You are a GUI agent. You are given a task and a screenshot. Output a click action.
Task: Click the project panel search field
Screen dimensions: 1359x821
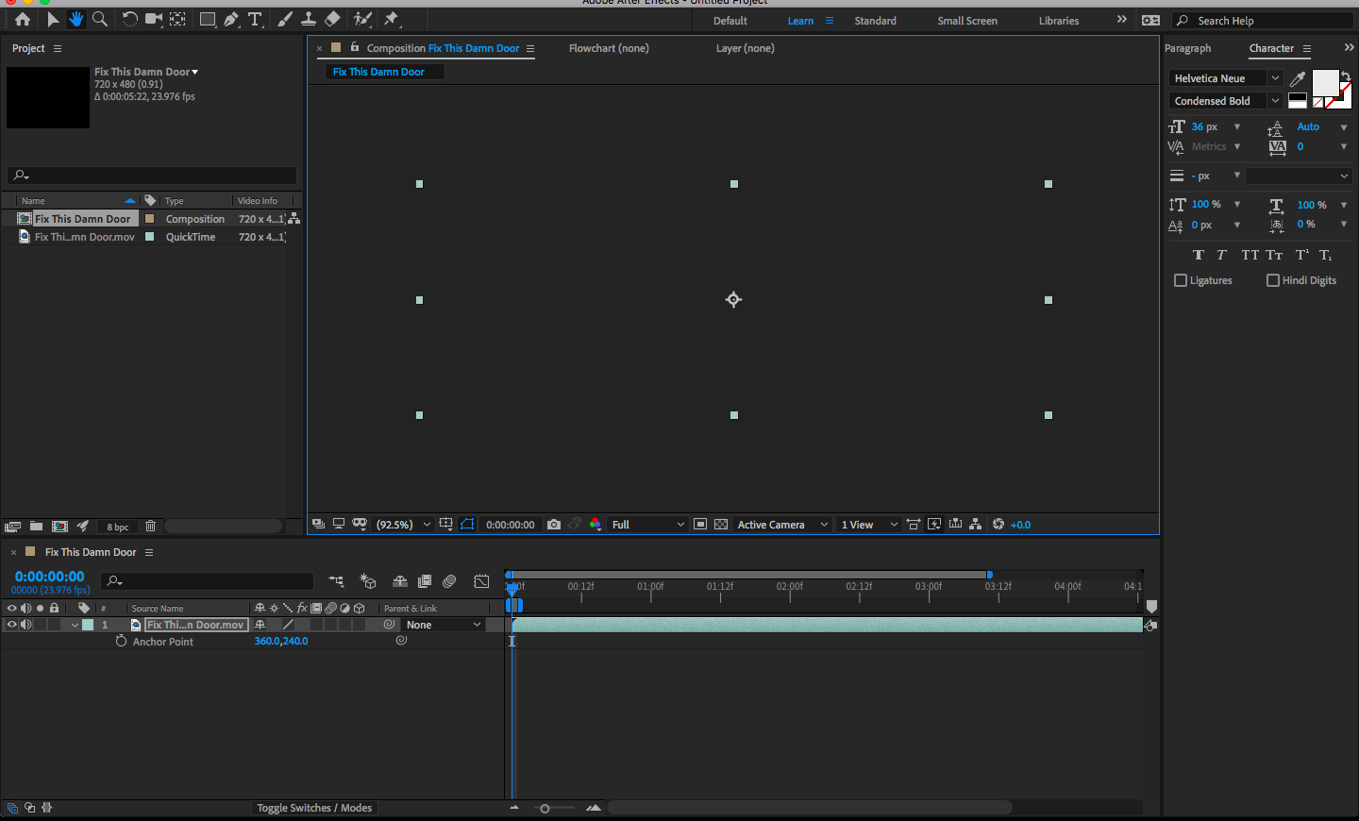point(151,175)
